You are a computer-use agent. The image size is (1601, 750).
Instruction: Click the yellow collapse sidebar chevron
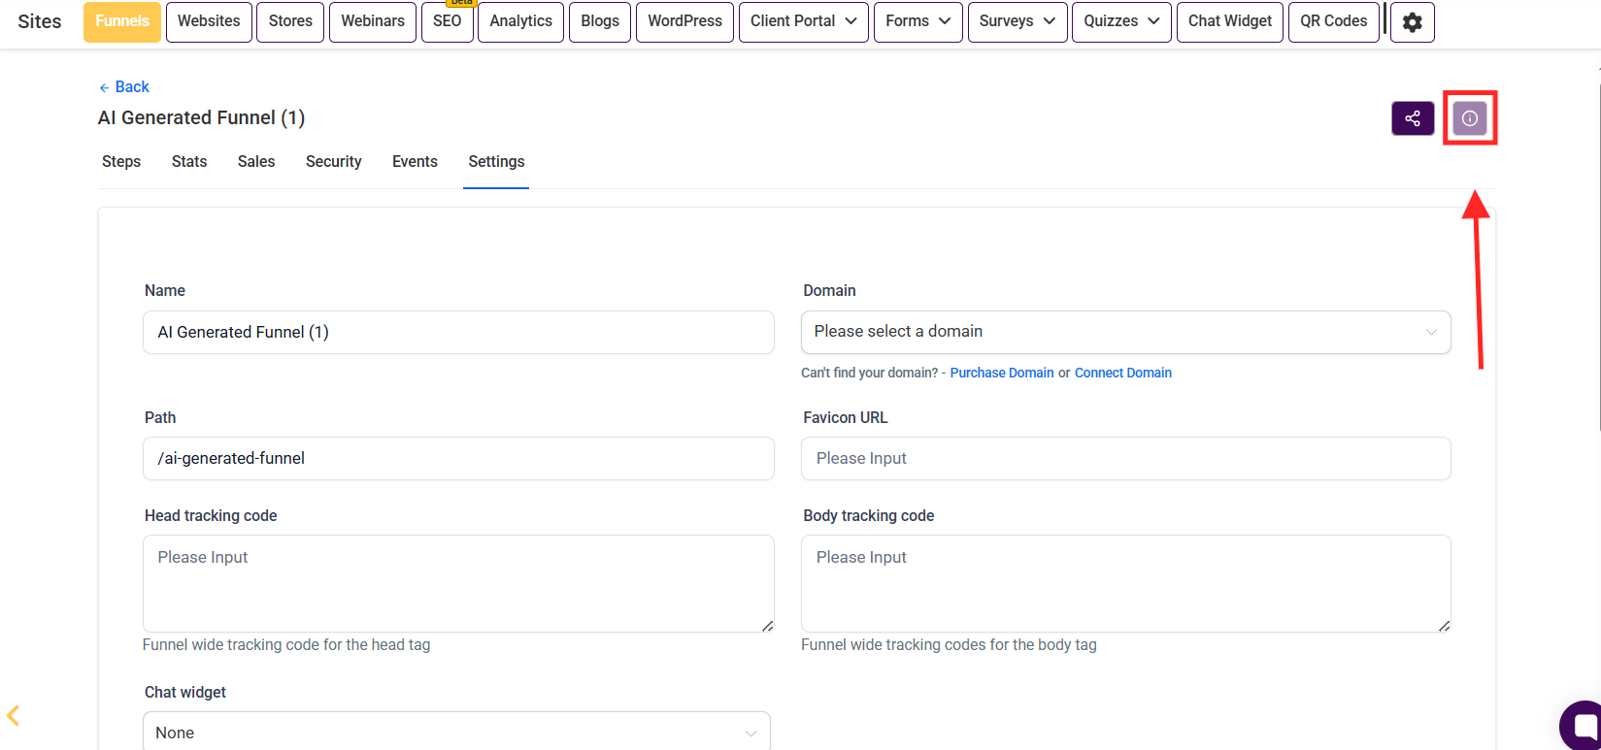click(14, 716)
